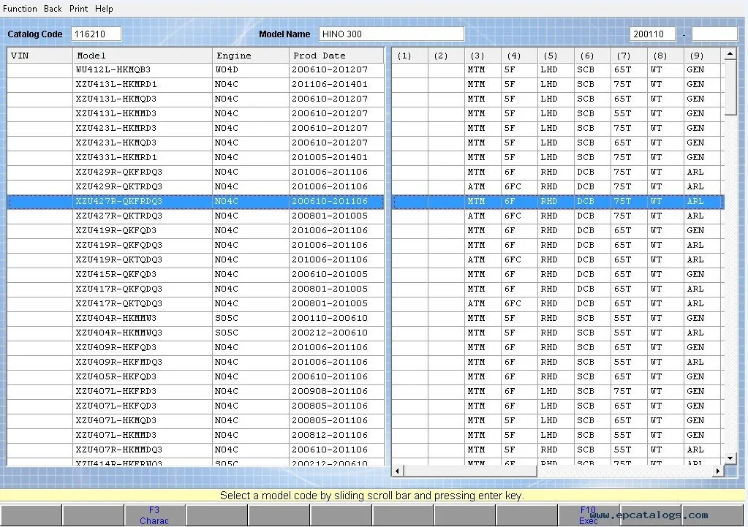Click the (9) column header
This screenshot has width=748, height=527.
[x=702, y=56]
